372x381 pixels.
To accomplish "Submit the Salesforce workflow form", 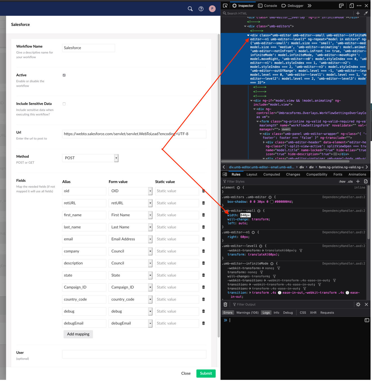I will 206,373.
